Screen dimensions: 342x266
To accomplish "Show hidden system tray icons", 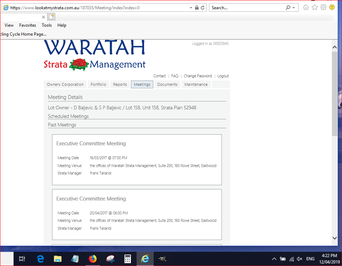I will click(x=274, y=259).
